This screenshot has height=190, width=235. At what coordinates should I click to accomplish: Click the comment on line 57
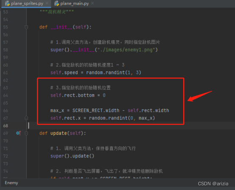coord(105,42)
